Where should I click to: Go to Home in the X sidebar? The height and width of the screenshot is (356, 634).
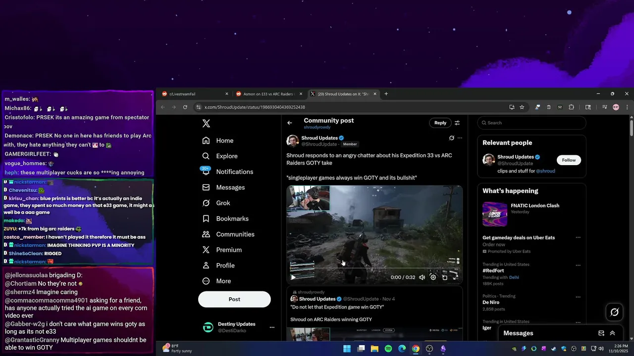pyautogui.click(x=218, y=140)
